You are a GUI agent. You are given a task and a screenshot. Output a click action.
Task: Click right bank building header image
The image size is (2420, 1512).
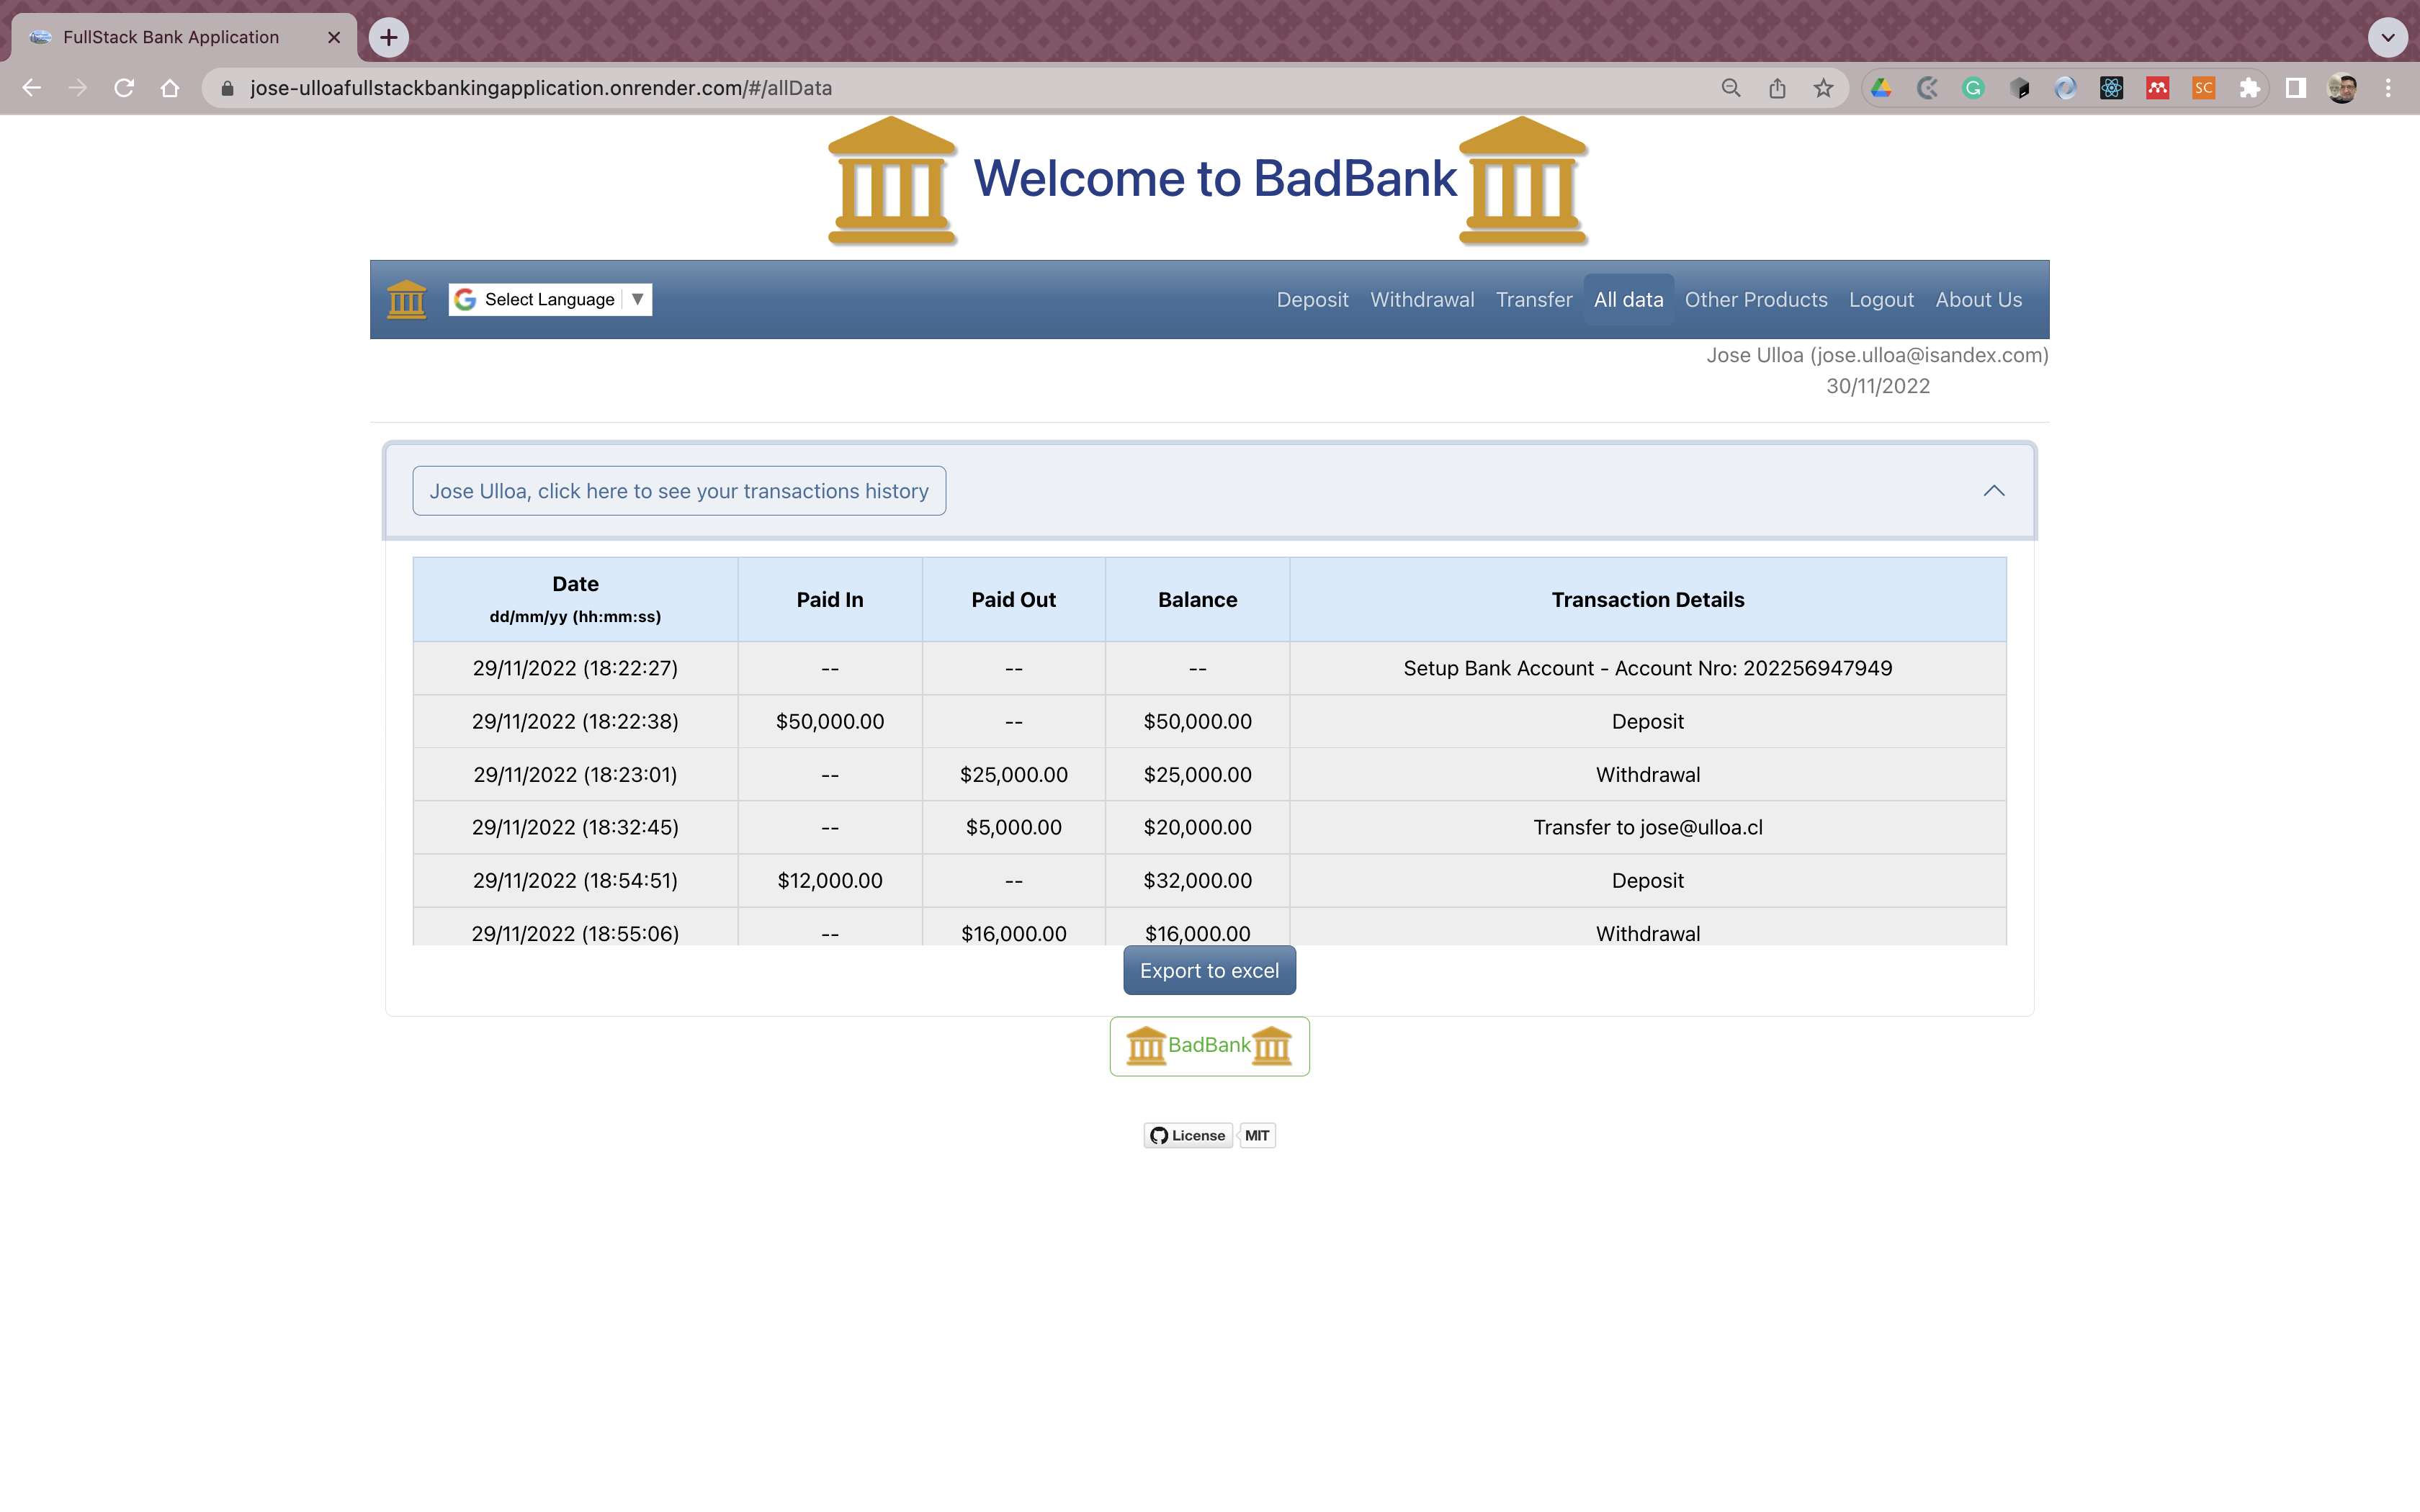coord(1523,180)
